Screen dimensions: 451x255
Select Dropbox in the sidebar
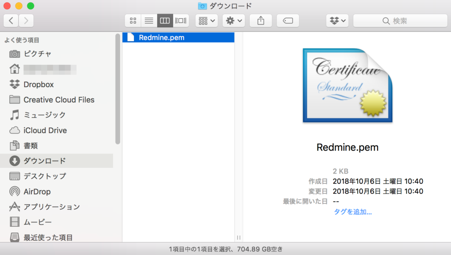click(x=38, y=84)
